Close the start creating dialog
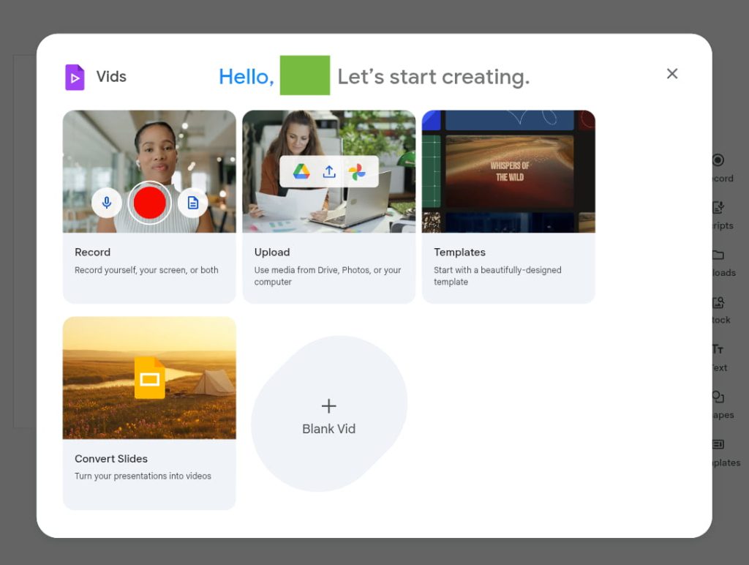Viewport: 749px width, 565px height. [672, 74]
